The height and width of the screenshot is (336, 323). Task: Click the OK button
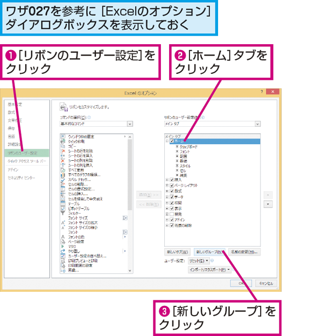[x=241, y=283]
